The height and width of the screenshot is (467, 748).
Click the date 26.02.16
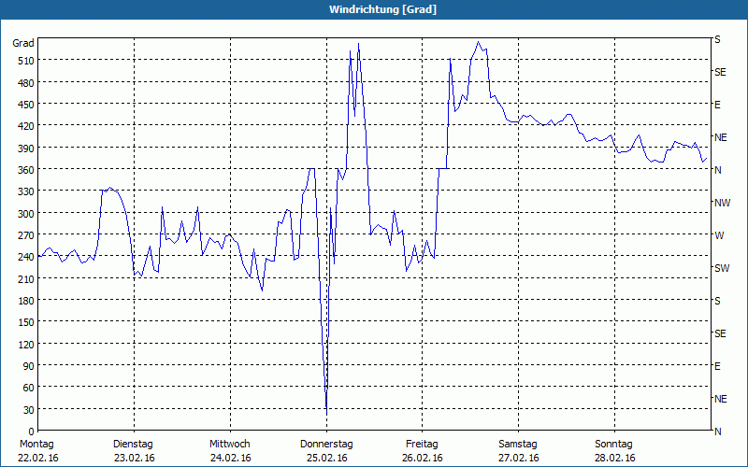tap(422, 458)
